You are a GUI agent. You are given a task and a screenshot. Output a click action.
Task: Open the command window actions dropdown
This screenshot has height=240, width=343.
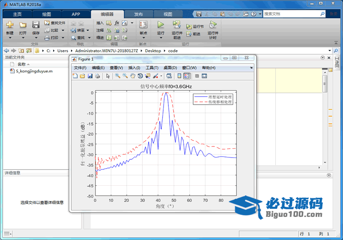329,175
